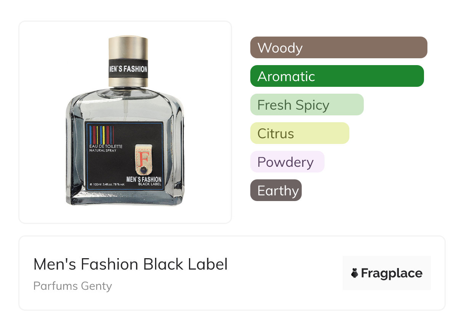Choose the Fresh Spicy accord bar
The image size is (464, 329).
coord(307,105)
